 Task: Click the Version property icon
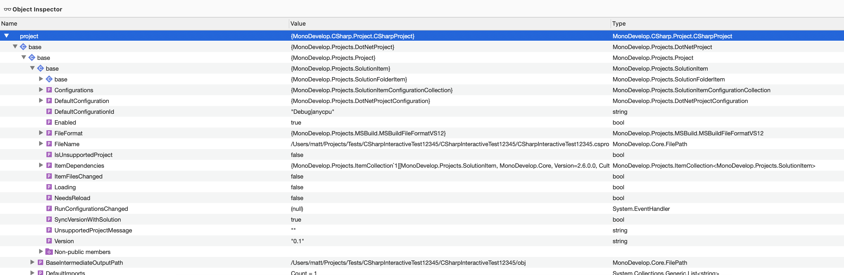click(x=49, y=241)
